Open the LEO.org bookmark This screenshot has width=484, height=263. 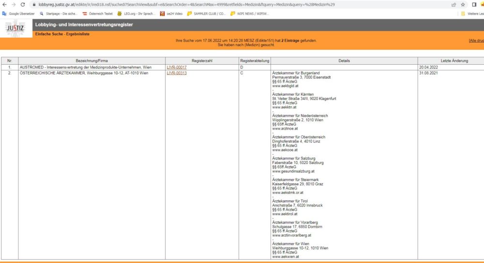[x=136, y=14]
